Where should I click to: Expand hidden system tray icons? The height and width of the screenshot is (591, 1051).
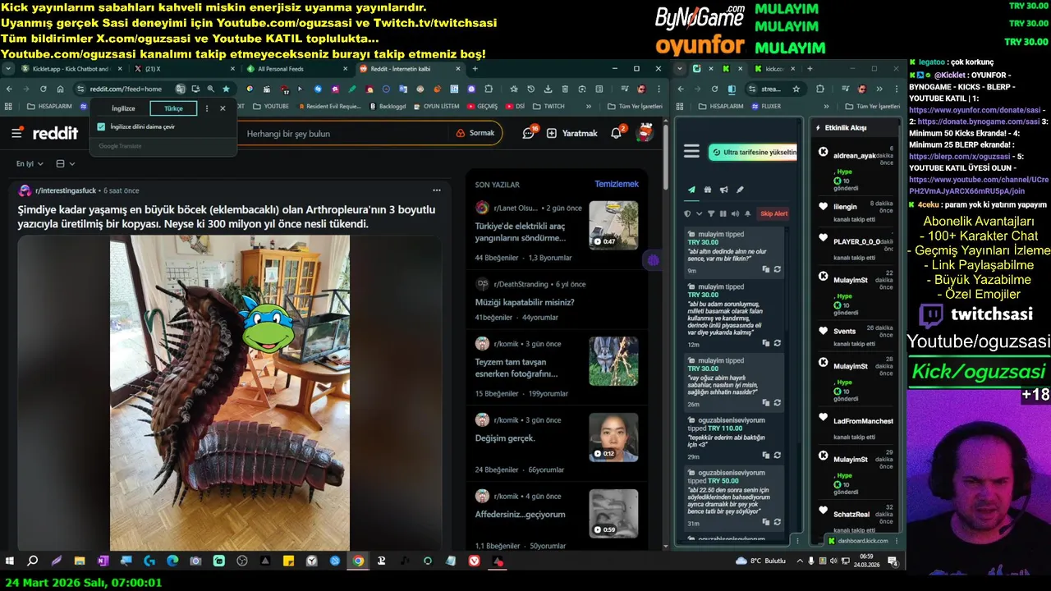799,561
